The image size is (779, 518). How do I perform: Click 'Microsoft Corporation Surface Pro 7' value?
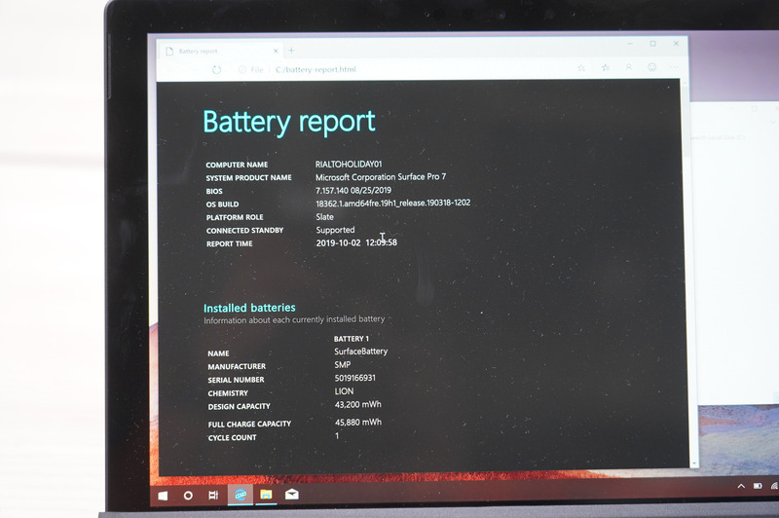(381, 177)
